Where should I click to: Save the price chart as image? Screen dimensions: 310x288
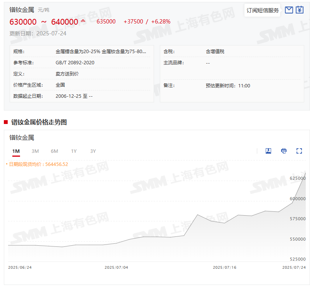click(x=268, y=151)
